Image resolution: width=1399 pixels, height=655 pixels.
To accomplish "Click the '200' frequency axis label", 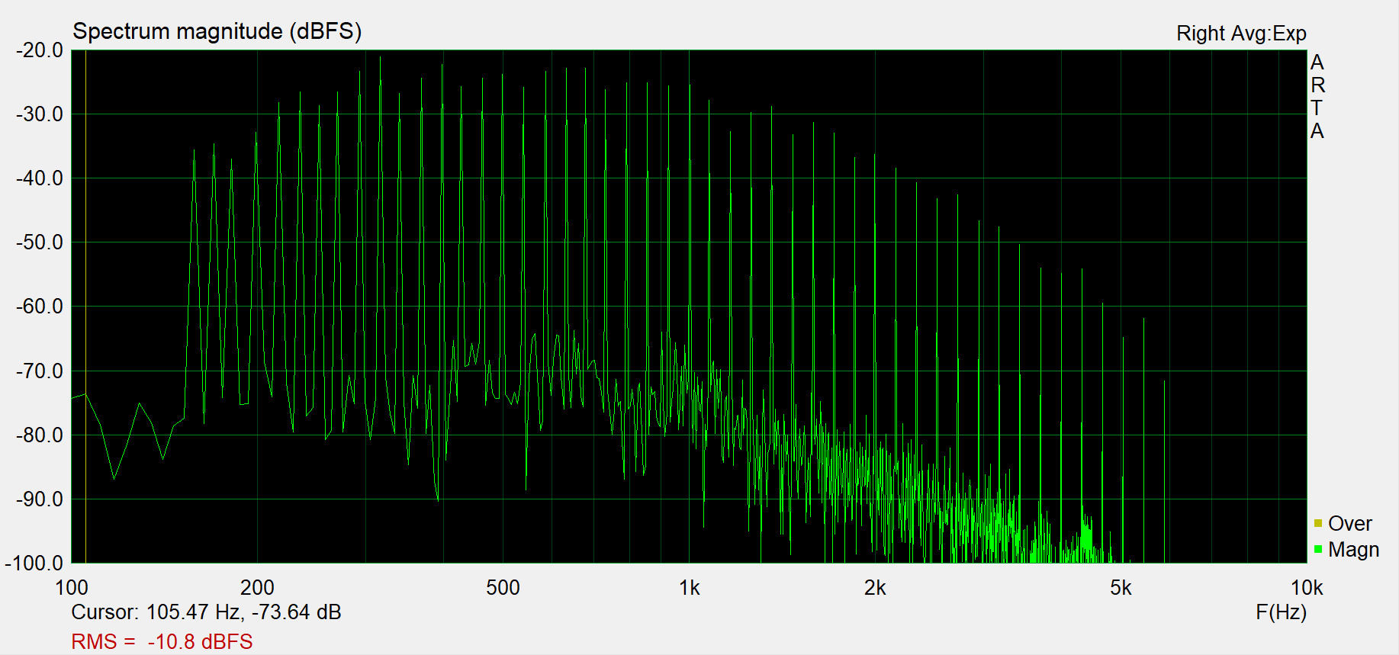I will point(257,588).
